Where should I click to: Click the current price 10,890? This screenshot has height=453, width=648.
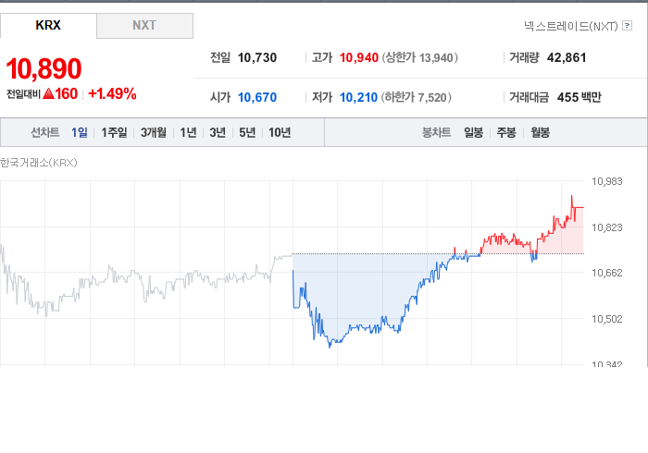click(x=44, y=68)
